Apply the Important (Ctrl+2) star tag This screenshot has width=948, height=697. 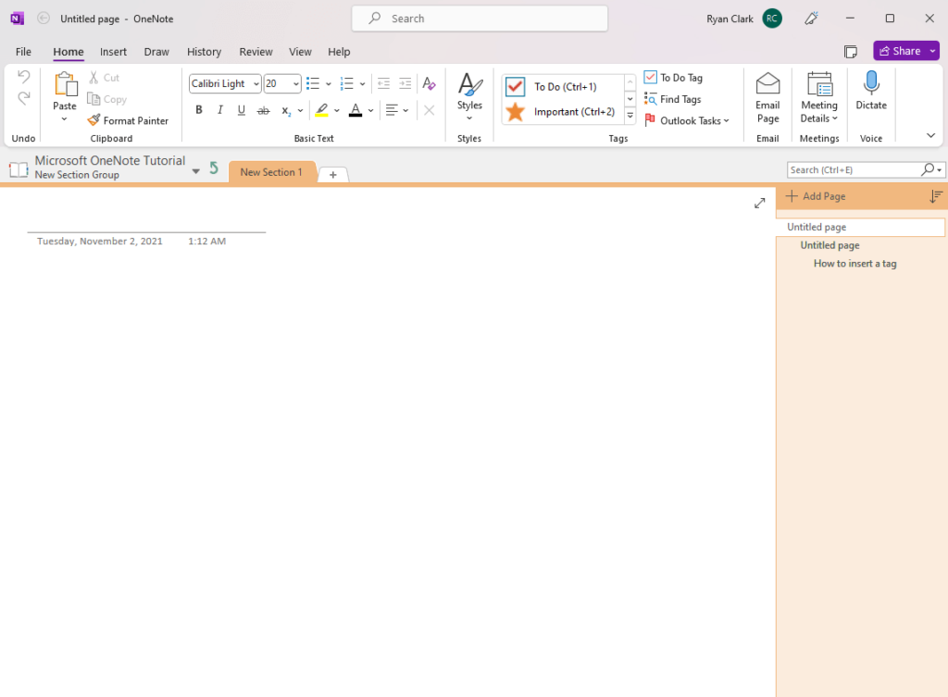tap(563, 112)
